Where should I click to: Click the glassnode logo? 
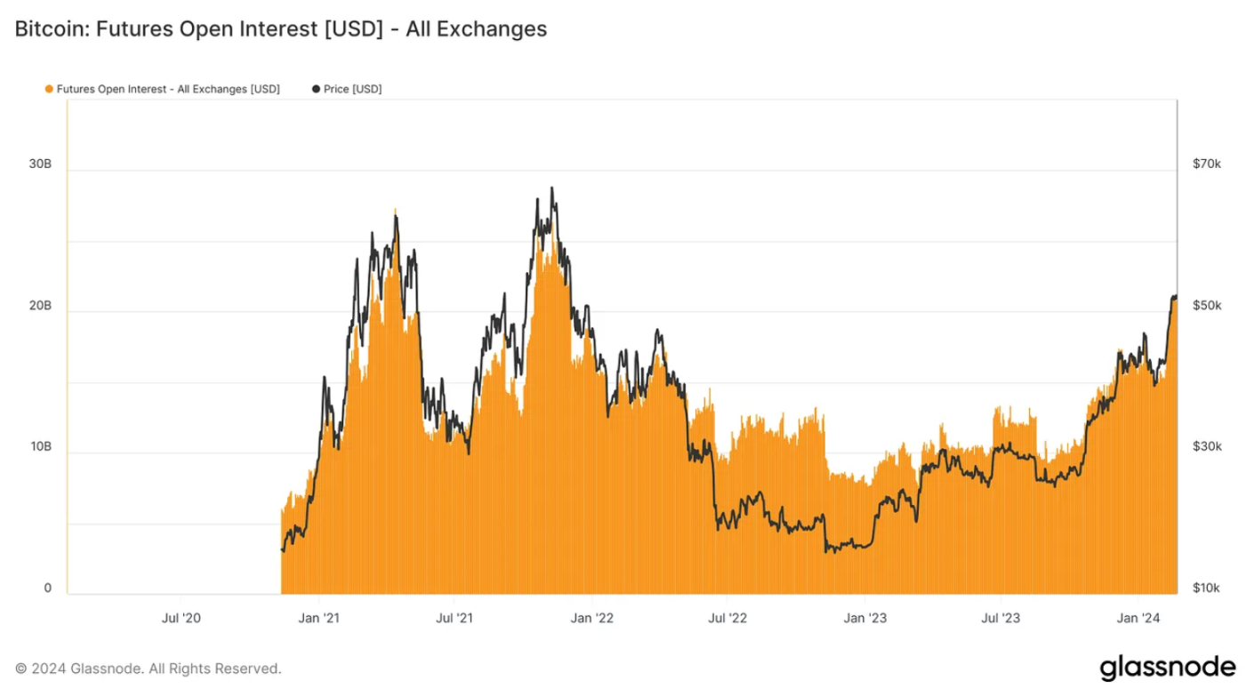coord(1168,668)
